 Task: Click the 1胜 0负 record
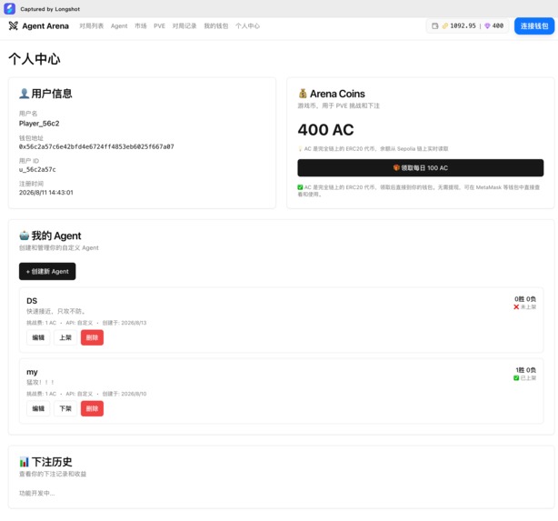click(525, 370)
